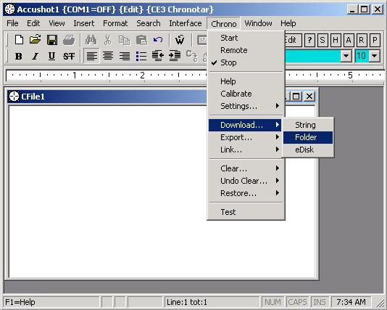Click the increase indent icon
Viewport: 387px width, 310px height.
point(175,56)
